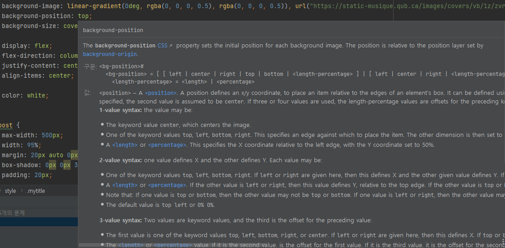
Task: Click the '2-value syntax:' heading
Action: click(x=121, y=160)
